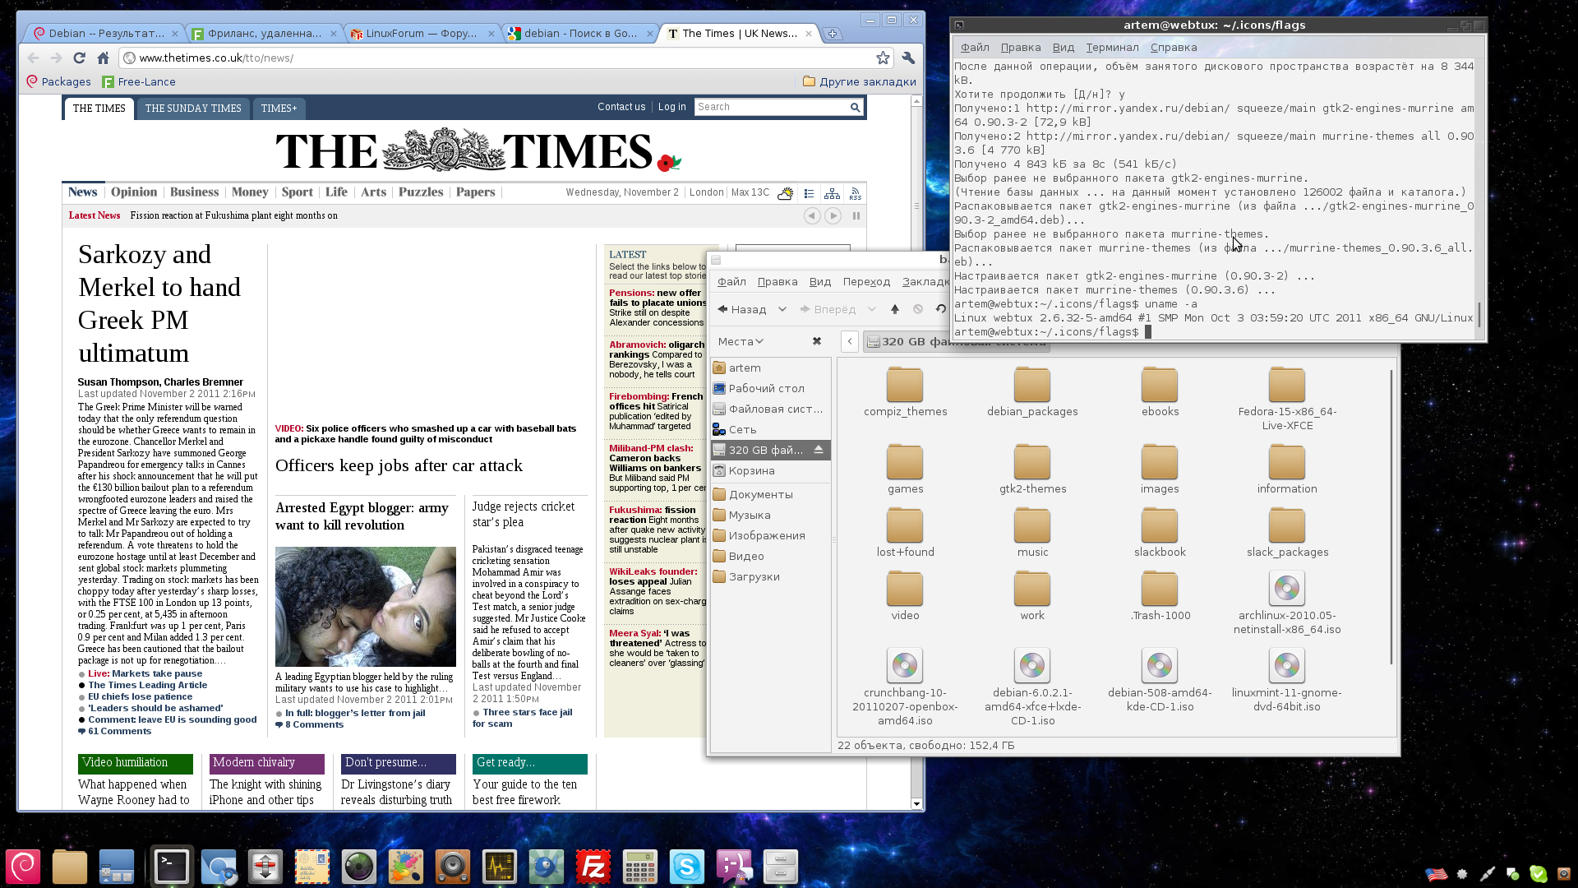Open the Места sidebar selector dropdown

[x=741, y=341]
